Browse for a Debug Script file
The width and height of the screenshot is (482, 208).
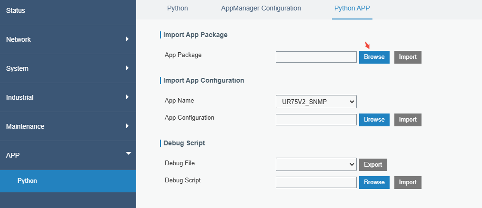click(374, 182)
